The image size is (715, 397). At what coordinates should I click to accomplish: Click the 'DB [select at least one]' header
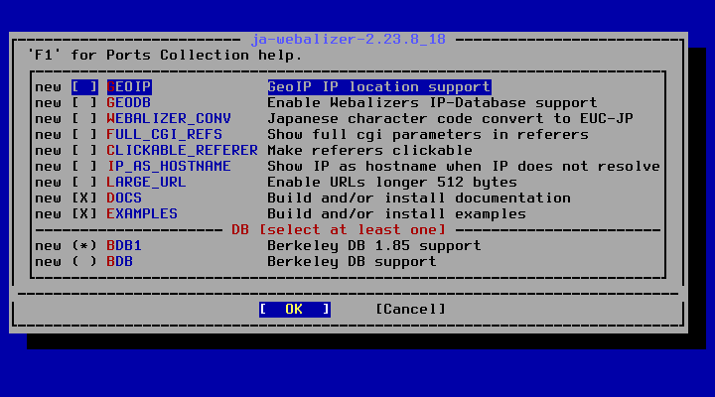point(339,229)
